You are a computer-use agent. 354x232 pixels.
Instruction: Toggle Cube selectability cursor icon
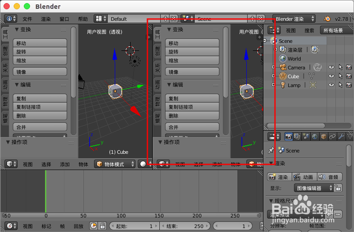[340, 76]
